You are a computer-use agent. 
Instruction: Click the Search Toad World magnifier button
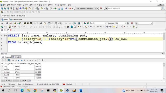click(x=162, y=8)
